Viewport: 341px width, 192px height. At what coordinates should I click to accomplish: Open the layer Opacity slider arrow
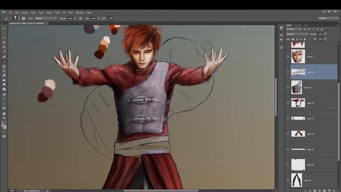pyautogui.click(x=326, y=34)
